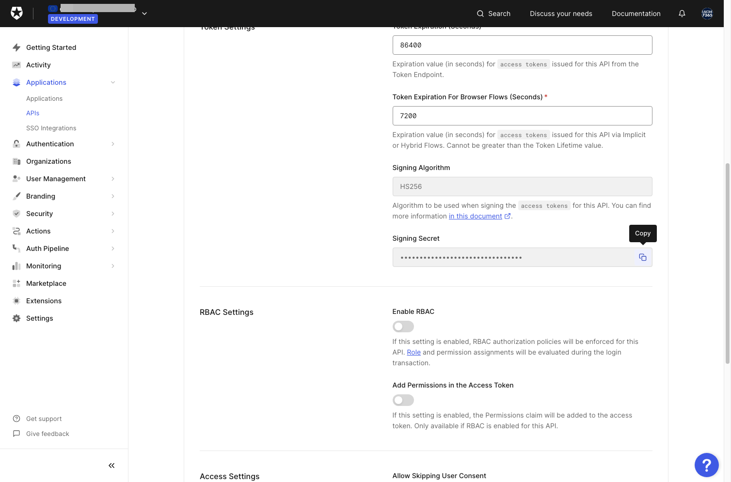Viewport: 731px width, 482px height.
Task: Open the tenant switcher dropdown arrow
Action: point(144,14)
